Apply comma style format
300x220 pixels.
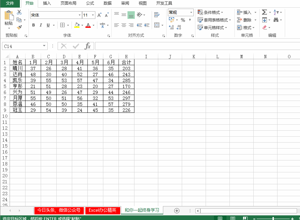pos(190,20)
